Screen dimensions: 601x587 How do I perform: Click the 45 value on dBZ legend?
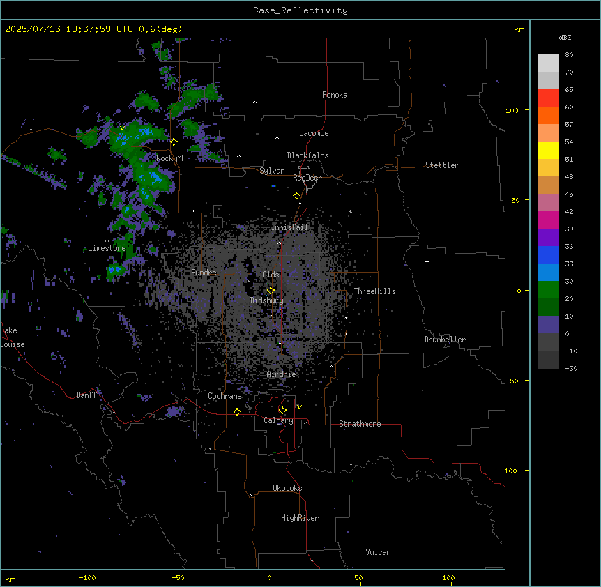(x=569, y=194)
